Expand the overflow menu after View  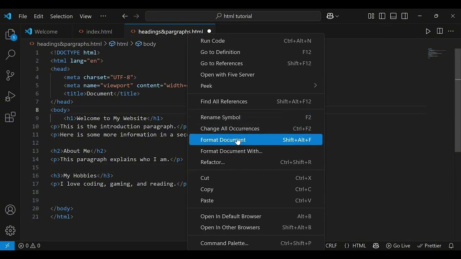(103, 16)
